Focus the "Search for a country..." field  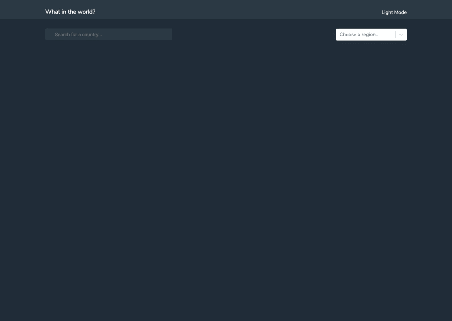click(x=108, y=34)
